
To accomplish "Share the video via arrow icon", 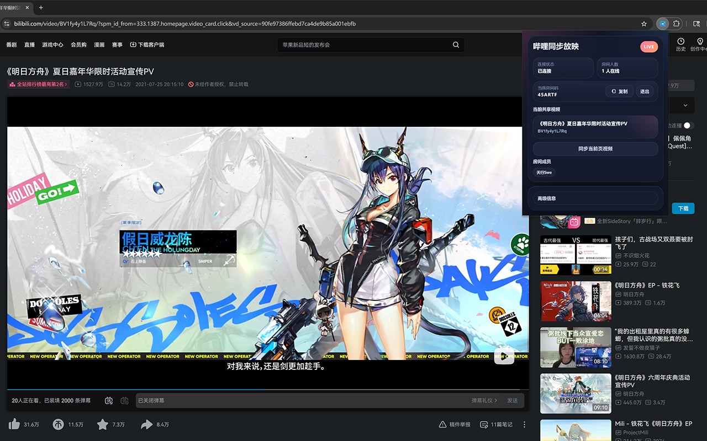I will 146,424.
